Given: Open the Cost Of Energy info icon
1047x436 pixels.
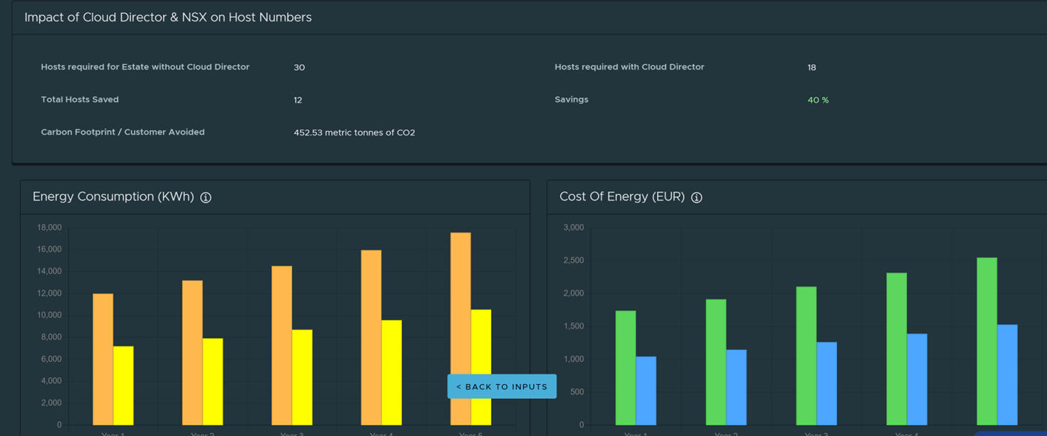Looking at the screenshot, I should tap(697, 198).
